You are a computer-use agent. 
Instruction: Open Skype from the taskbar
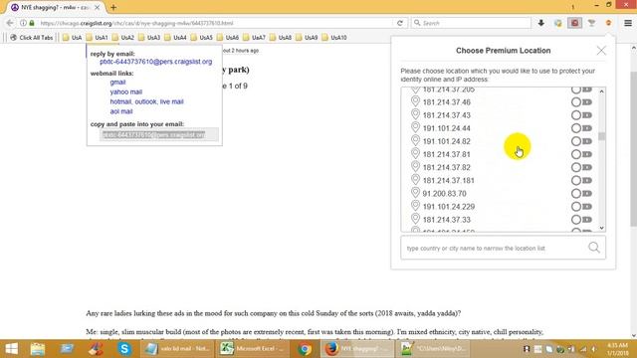(x=124, y=349)
